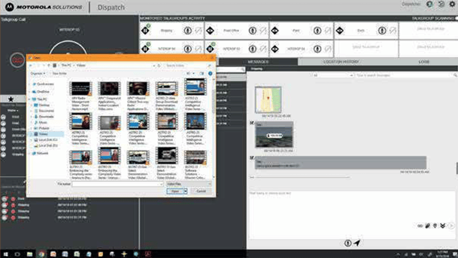Click New folder in the Open dialog toolbar
The height and width of the screenshot is (258, 458).
pyautogui.click(x=59, y=73)
